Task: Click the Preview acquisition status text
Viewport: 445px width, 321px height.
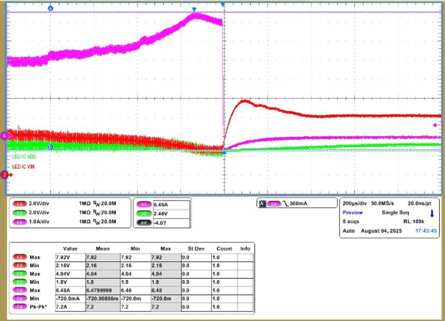Action: click(352, 212)
